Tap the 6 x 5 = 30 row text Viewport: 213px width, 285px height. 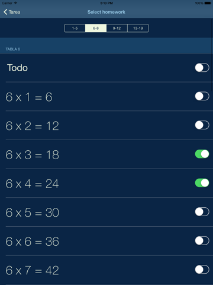33,213
